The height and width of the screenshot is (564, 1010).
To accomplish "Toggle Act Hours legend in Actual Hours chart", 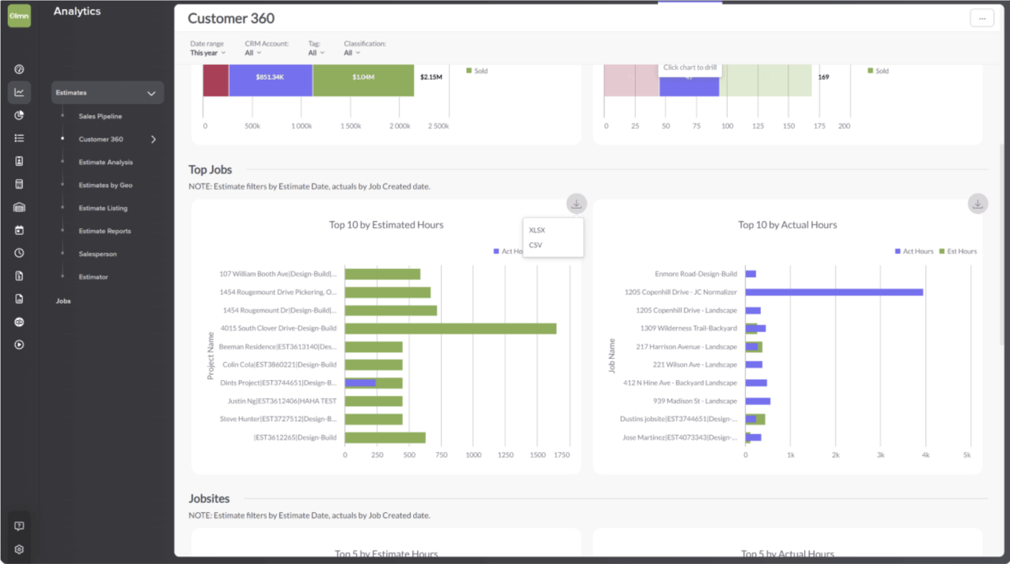I will point(914,251).
